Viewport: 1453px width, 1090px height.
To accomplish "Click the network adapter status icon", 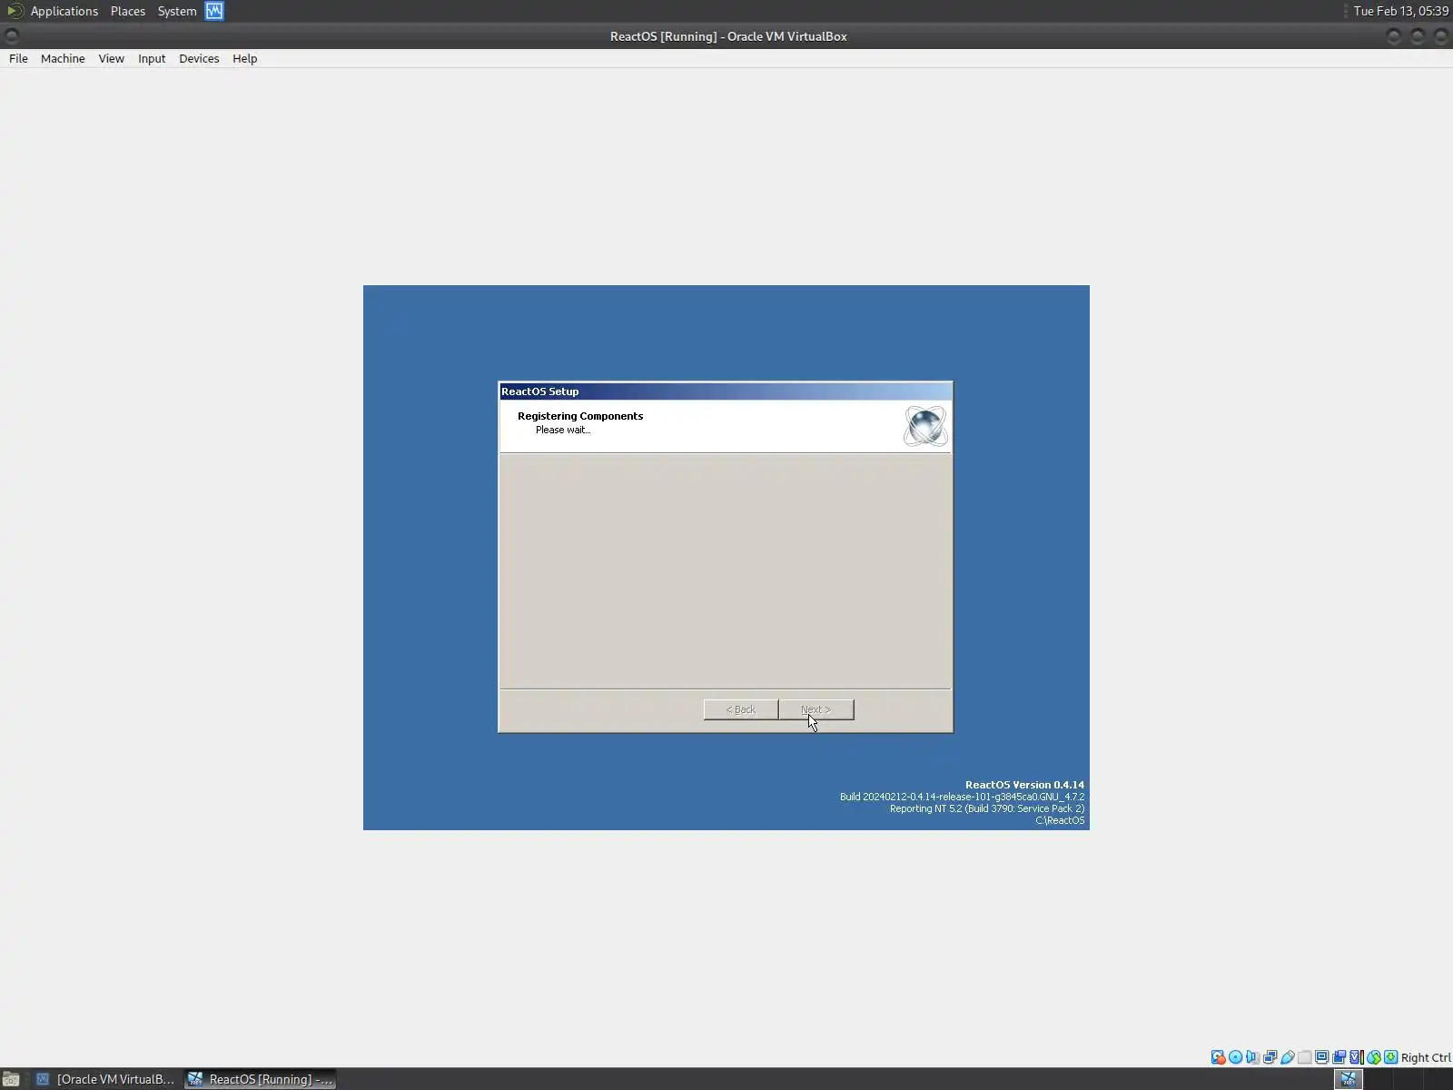I will (x=1270, y=1057).
